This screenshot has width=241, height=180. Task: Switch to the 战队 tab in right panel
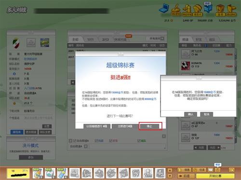212,39
